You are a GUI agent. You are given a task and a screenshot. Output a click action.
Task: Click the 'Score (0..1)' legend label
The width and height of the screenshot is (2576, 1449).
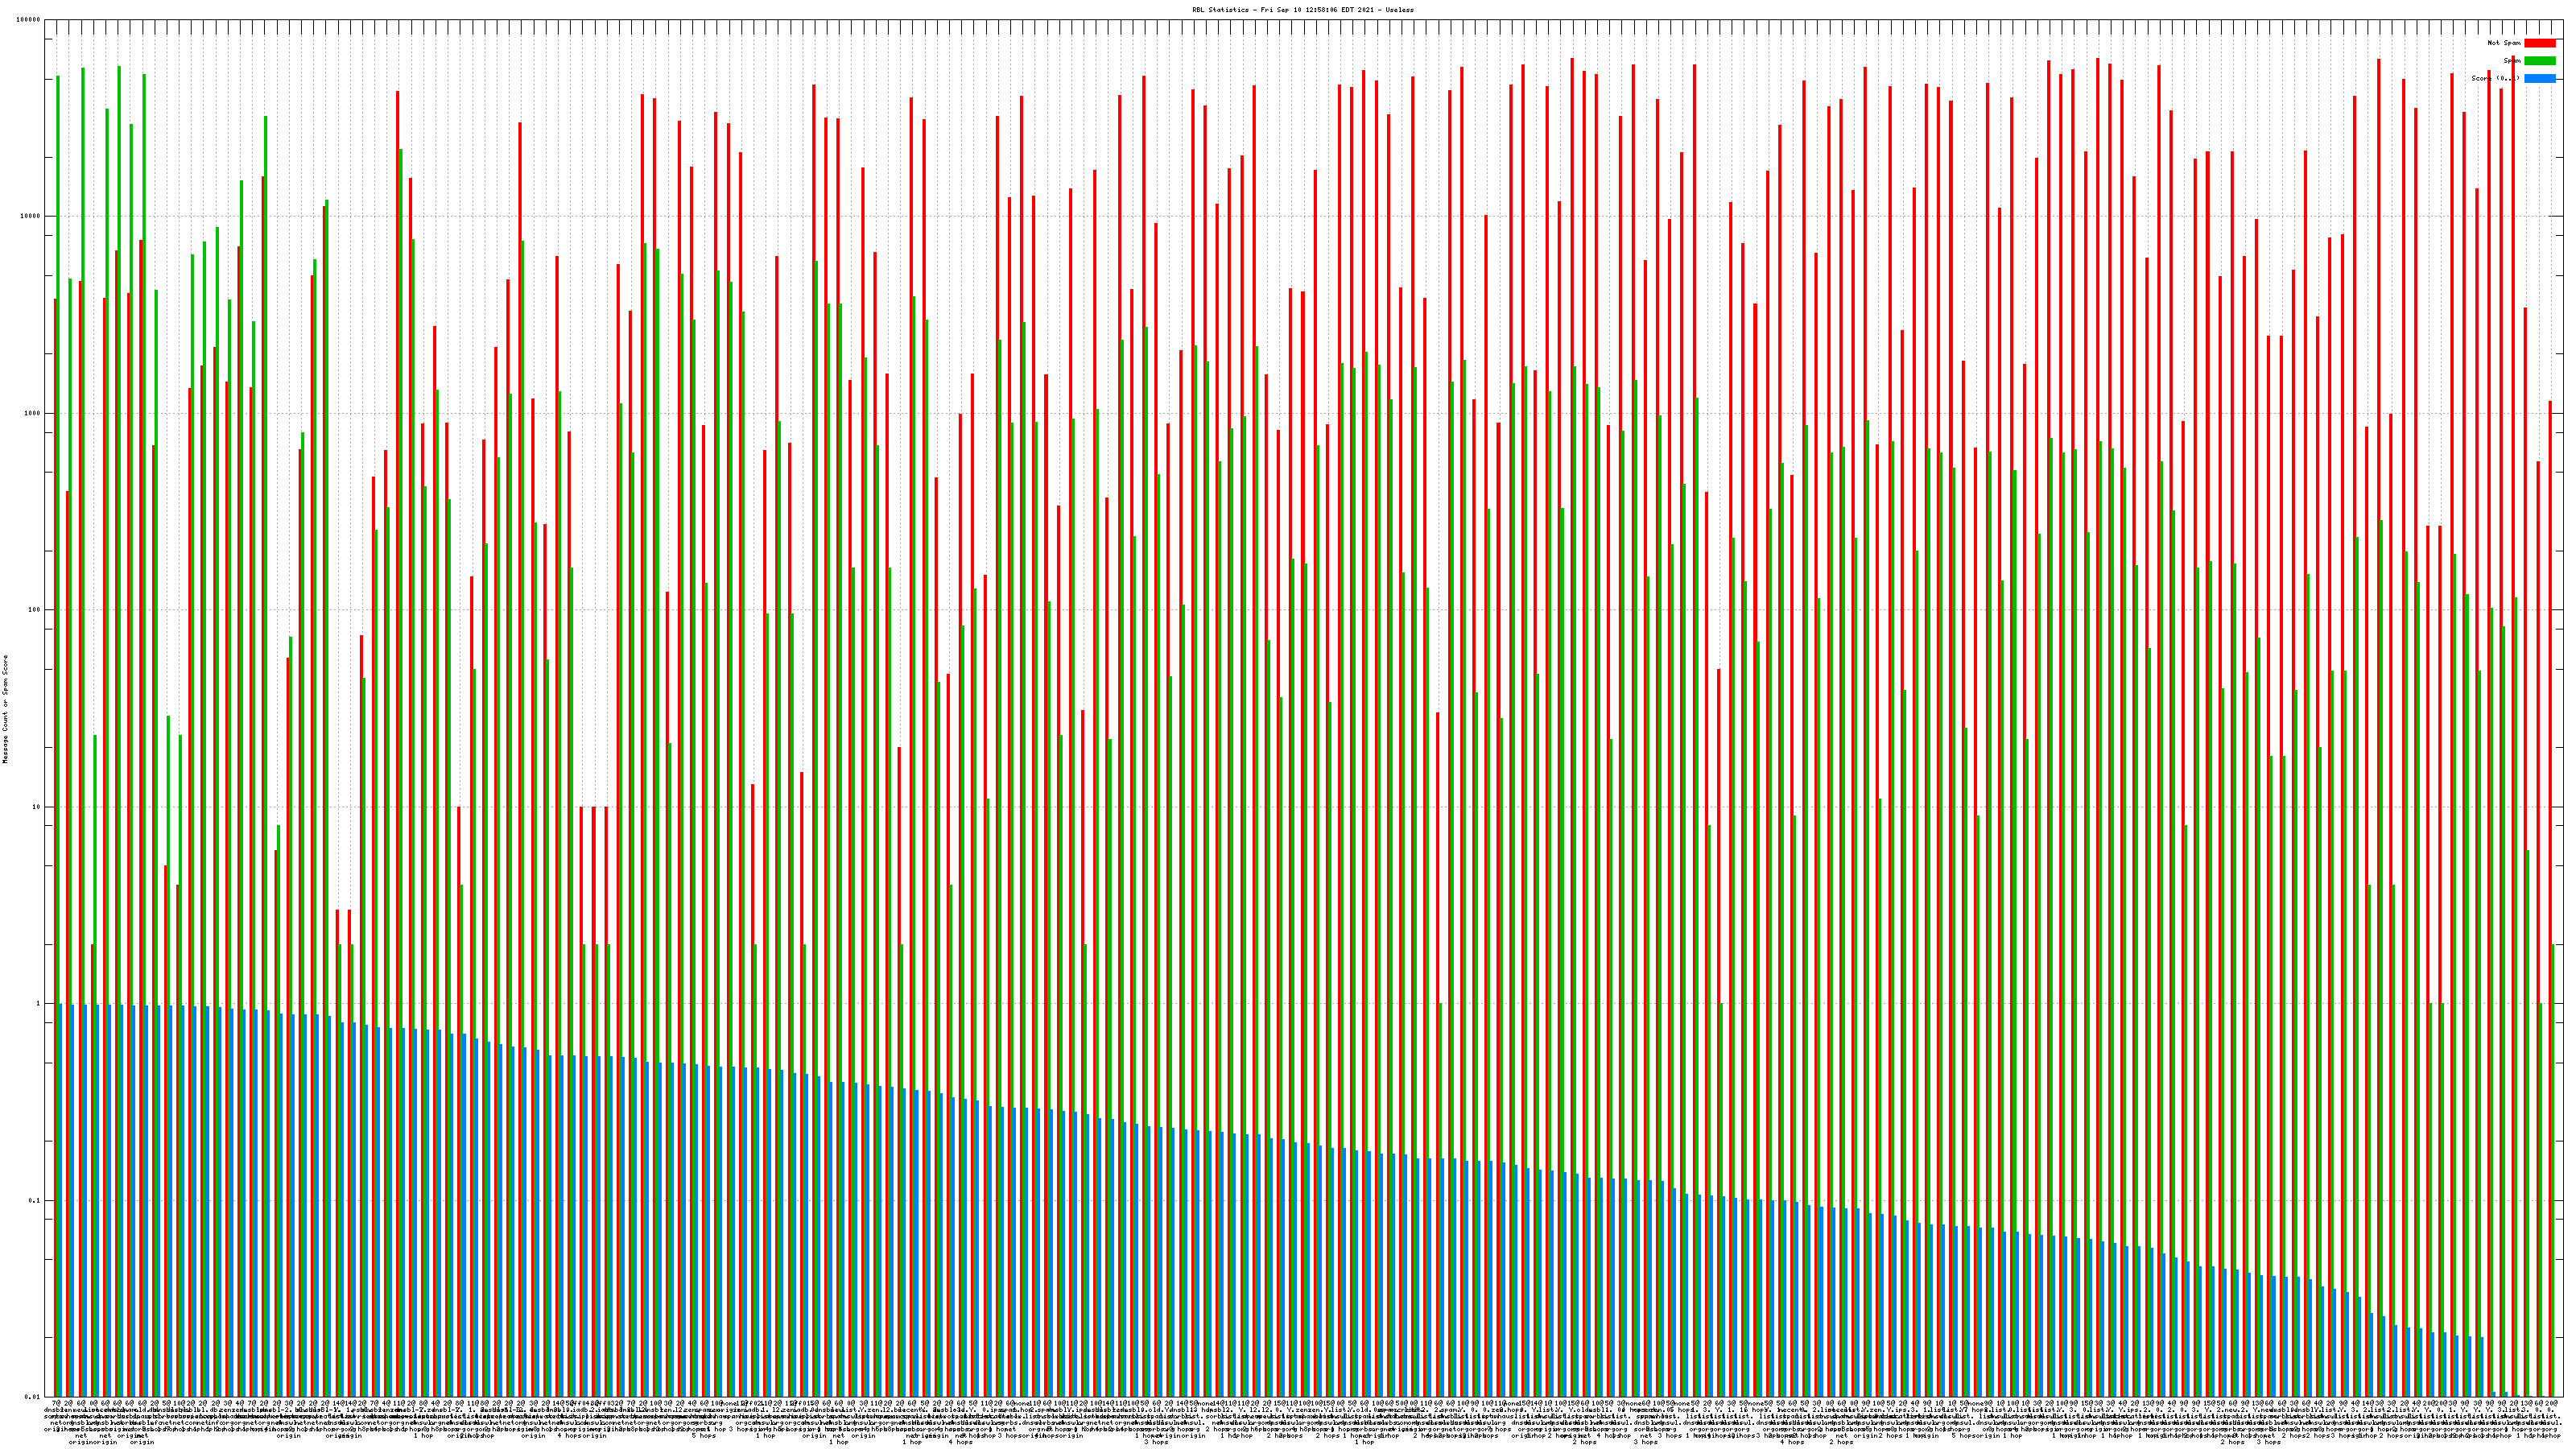2495,78
